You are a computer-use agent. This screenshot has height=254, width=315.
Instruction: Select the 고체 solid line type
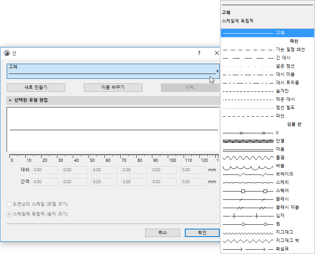[267, 33]
